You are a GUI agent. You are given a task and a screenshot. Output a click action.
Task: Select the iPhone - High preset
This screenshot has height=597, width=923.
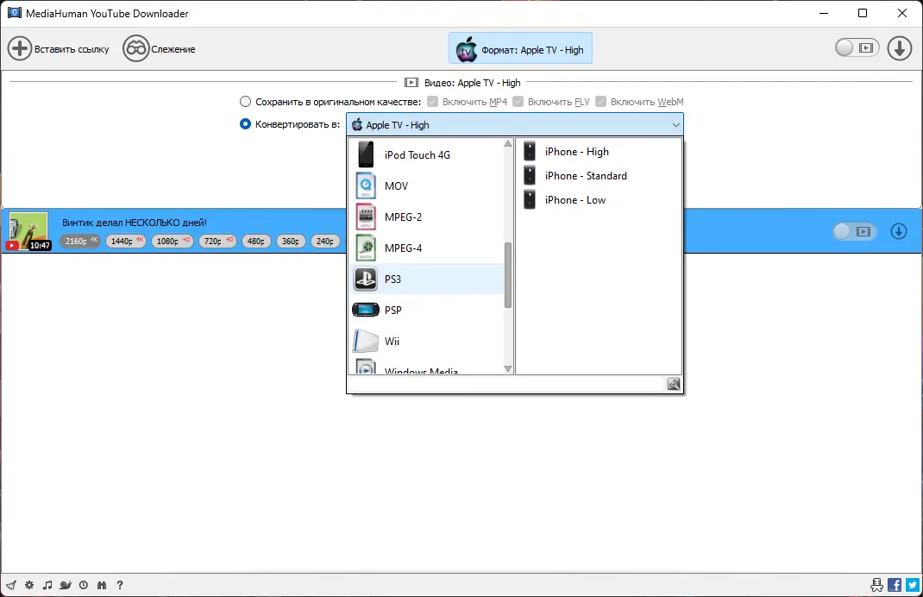click(599, 152)
